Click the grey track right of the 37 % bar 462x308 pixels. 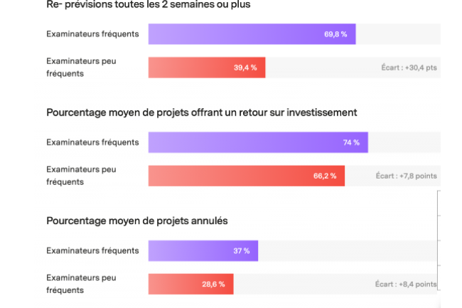[348, 251]
